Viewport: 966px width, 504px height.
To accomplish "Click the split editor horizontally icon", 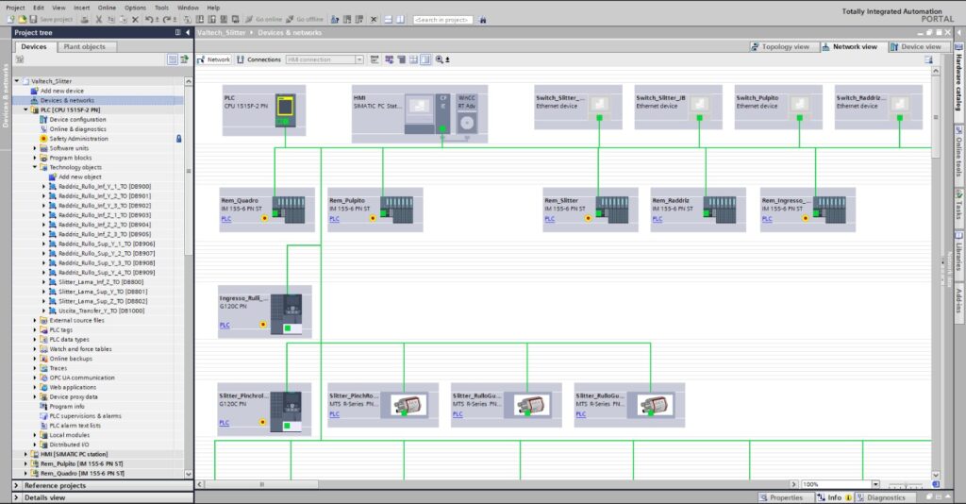I will 388,20.
